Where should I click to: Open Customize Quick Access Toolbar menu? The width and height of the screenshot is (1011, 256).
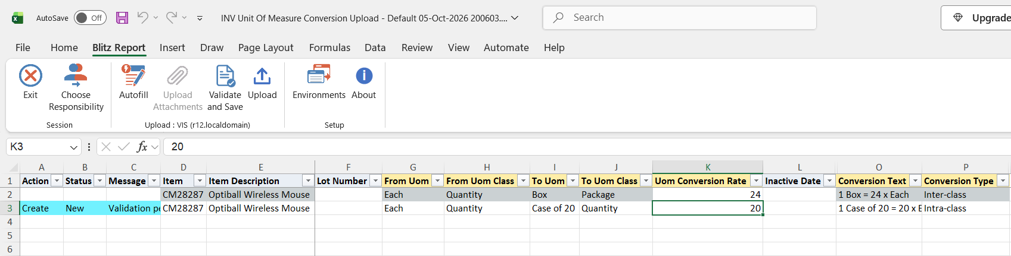tap(200, 18)
